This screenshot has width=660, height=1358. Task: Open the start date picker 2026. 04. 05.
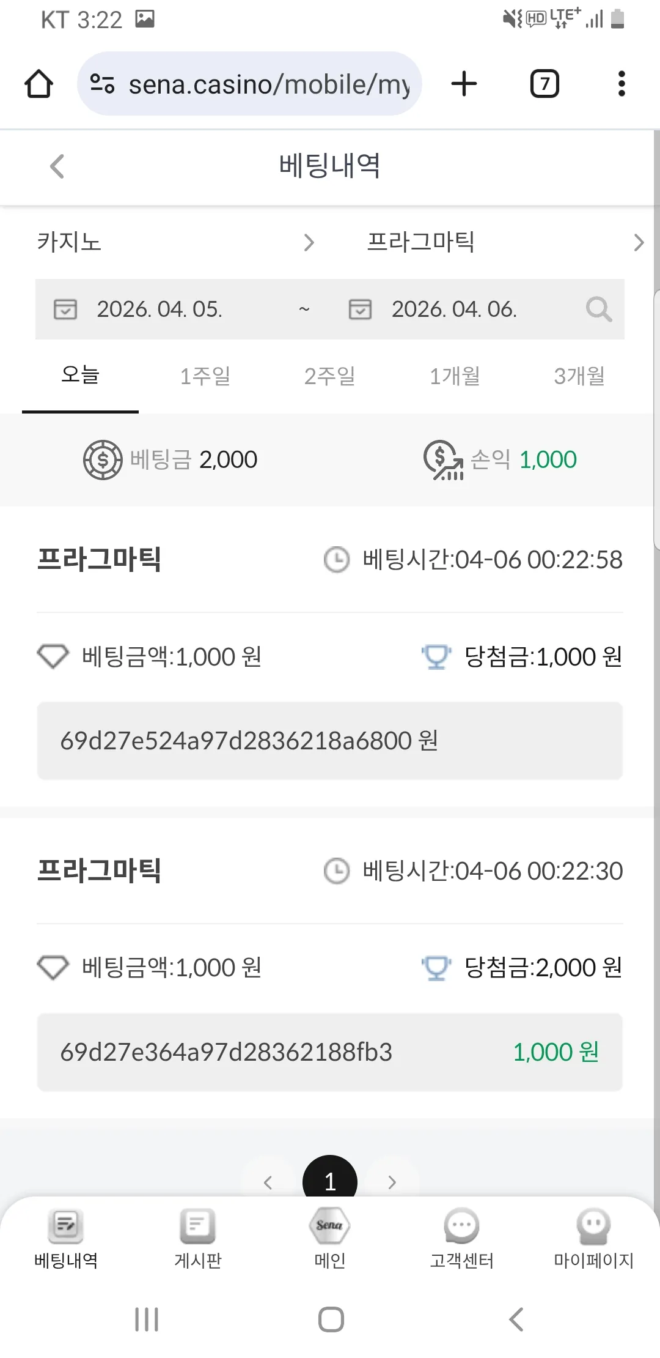160,310
